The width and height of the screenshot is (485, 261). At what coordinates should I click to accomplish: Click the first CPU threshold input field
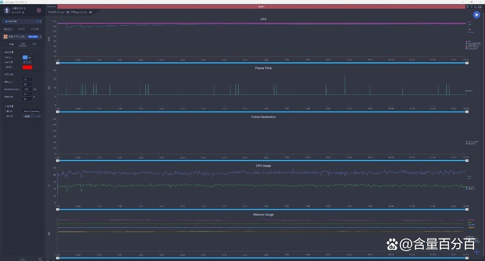(27, 94)
